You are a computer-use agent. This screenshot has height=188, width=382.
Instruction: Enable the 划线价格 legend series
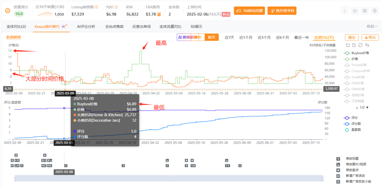click(x=354, y=95)
